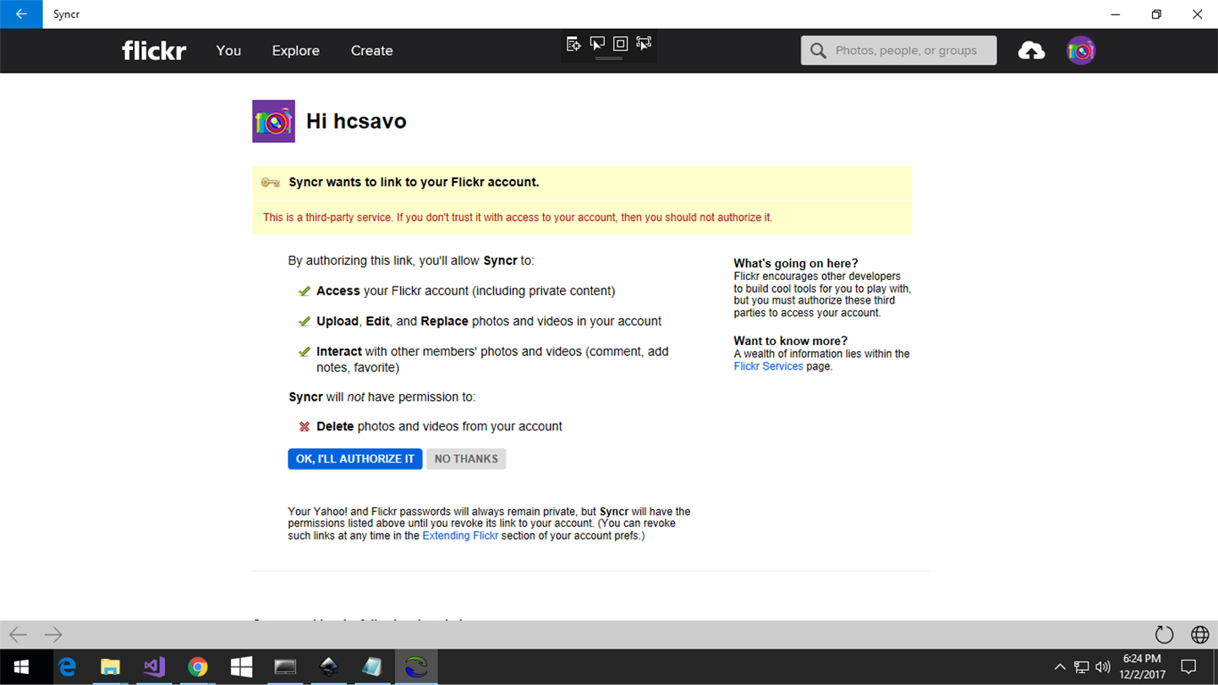Refresh the page with the reload icon
1218x685 pixels.
pyautogui.click(x=1165, y=634)
